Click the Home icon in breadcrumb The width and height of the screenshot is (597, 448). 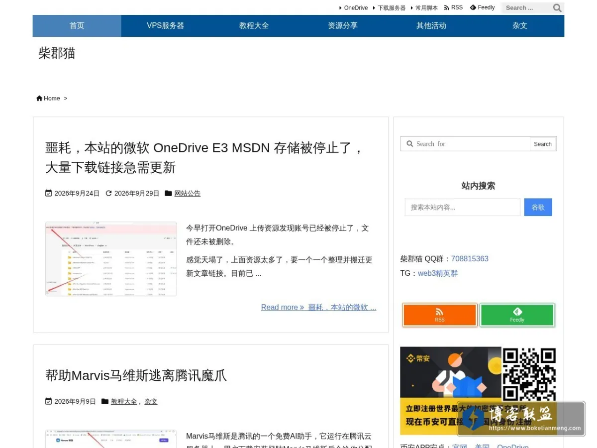coord(39,99)
